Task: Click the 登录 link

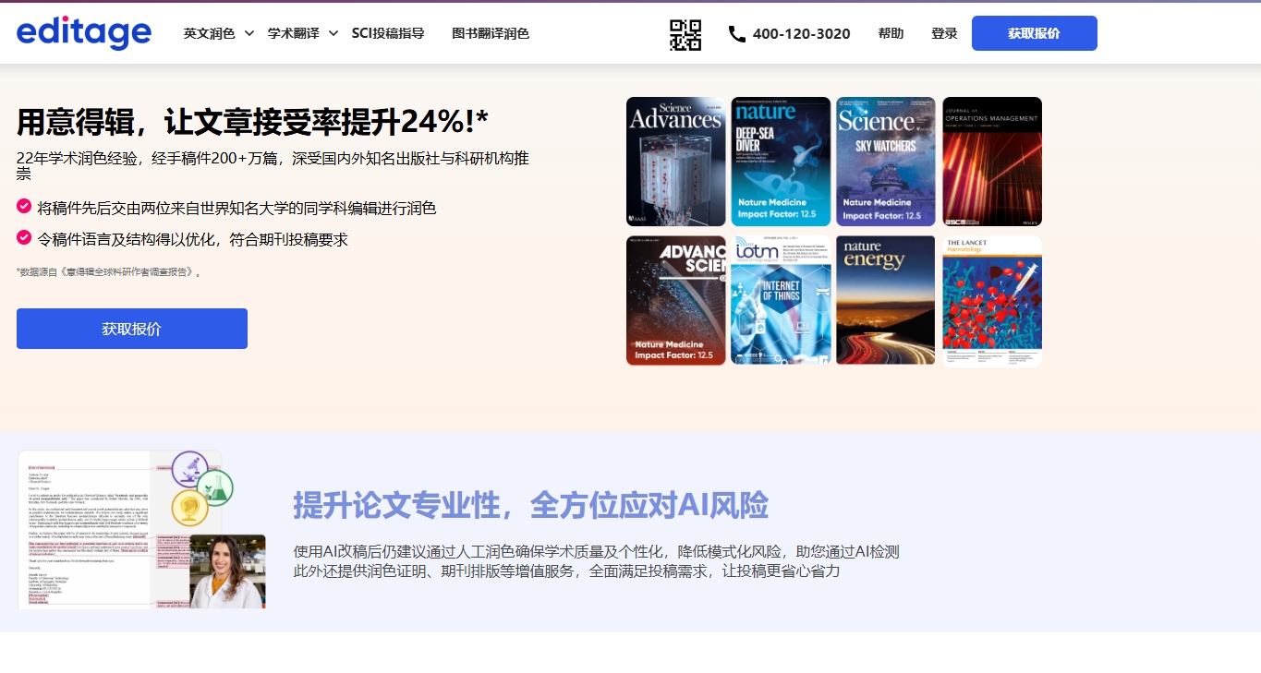Action: pyautogui.click(x=944, y=33)
